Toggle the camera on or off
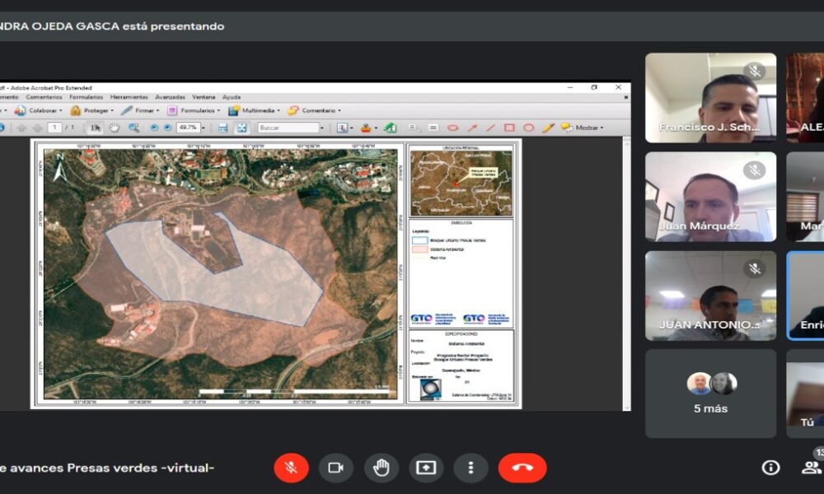This screenshot has width=824, height=494. (335, 468)
